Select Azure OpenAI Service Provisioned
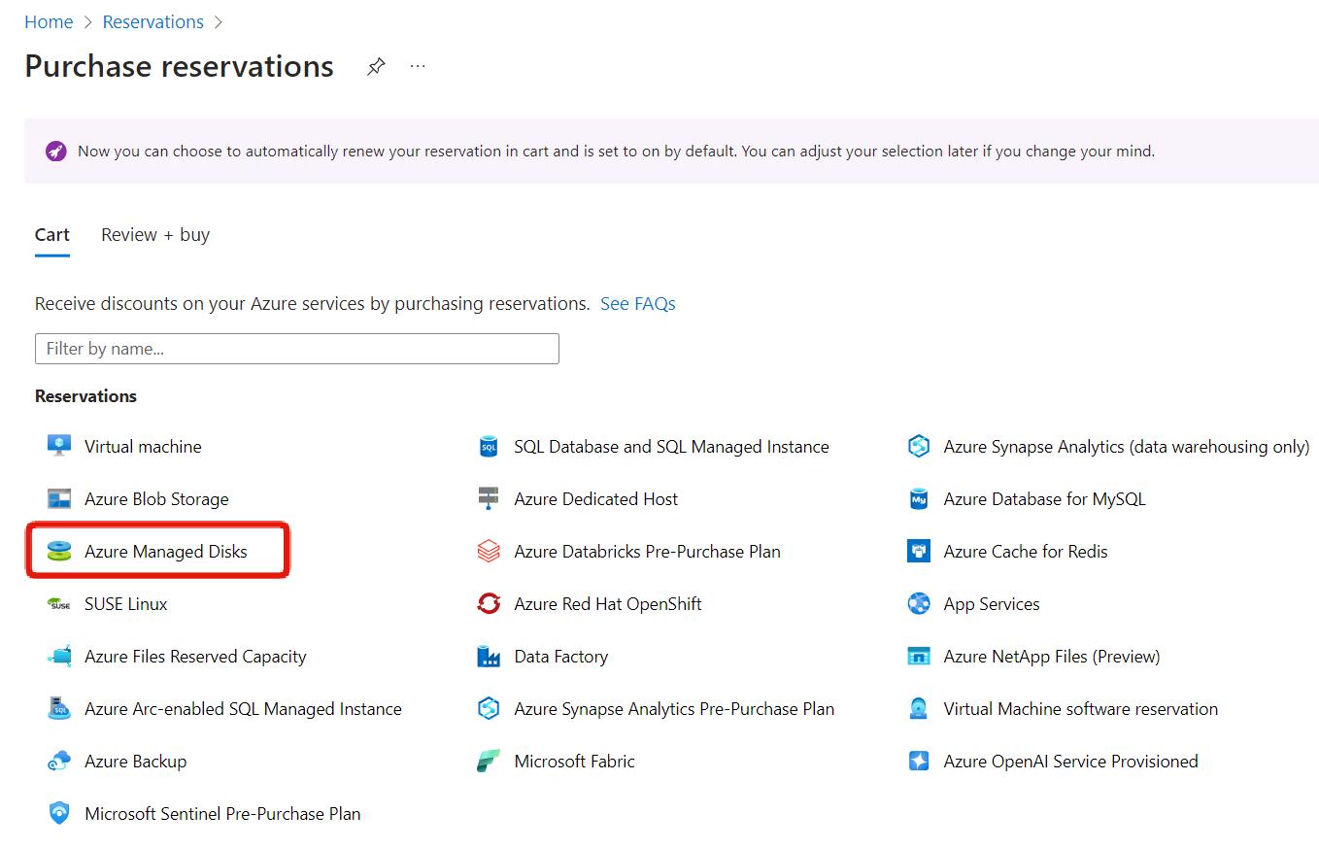This screenshot has height=848, width=1319. point(1071,762)
